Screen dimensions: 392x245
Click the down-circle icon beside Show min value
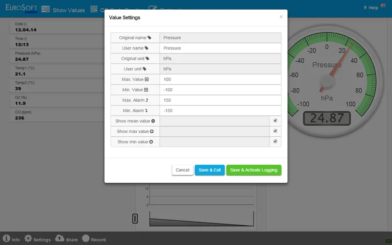(x=151, y=142)
